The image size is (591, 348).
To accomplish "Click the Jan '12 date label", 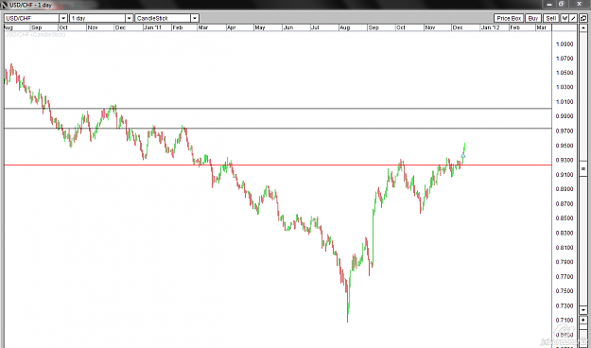I will pos(490,27).
